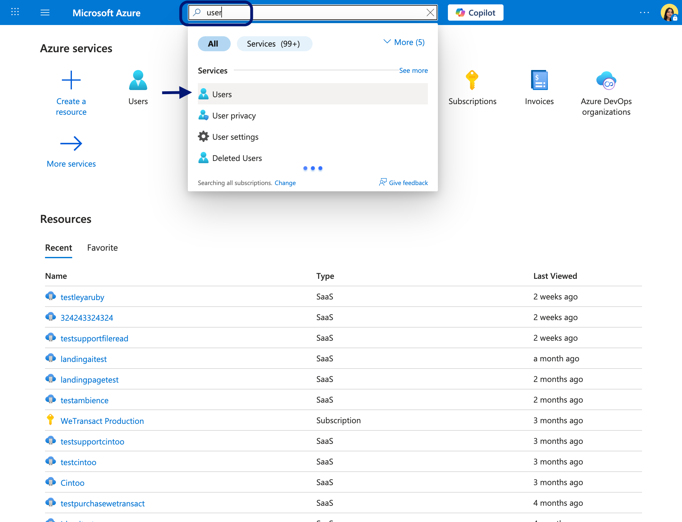This screenshot has height=522, width=682.
Task: Click the Create a resource plus icon
Action: coord(71,80)
